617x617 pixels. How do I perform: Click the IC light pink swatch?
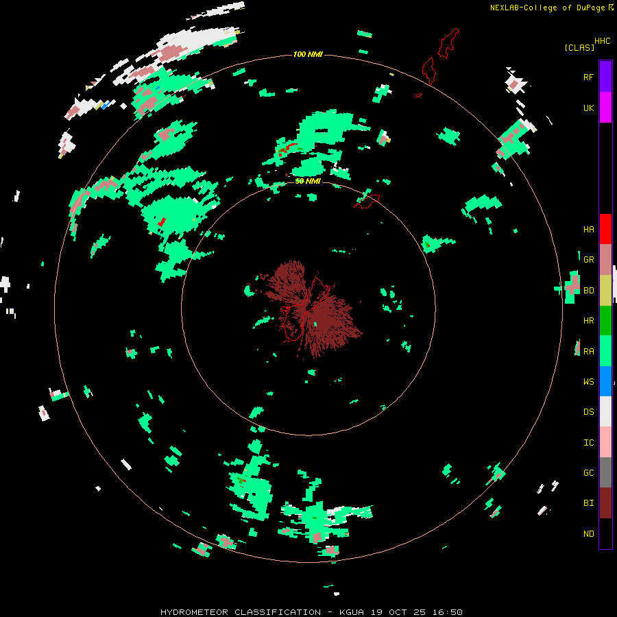605,442
